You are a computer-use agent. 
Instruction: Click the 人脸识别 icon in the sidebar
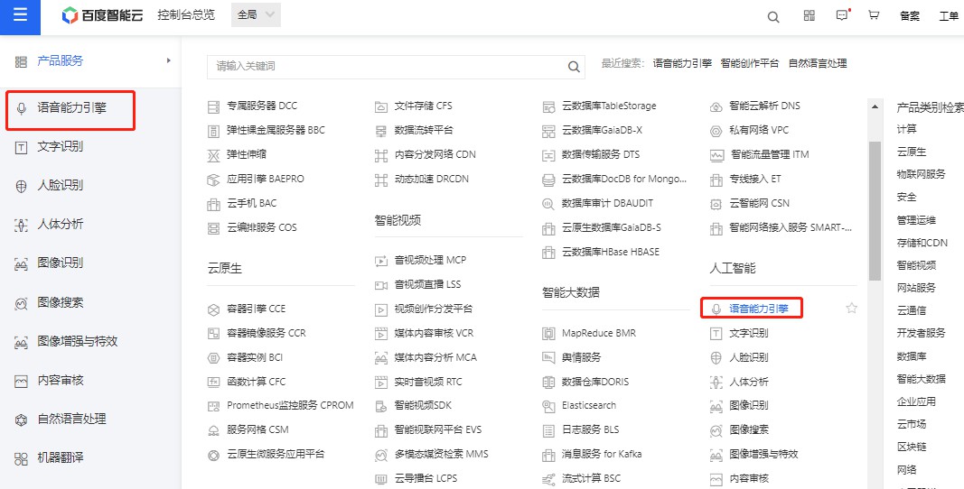pyautogui.click(x=22, y=186)
